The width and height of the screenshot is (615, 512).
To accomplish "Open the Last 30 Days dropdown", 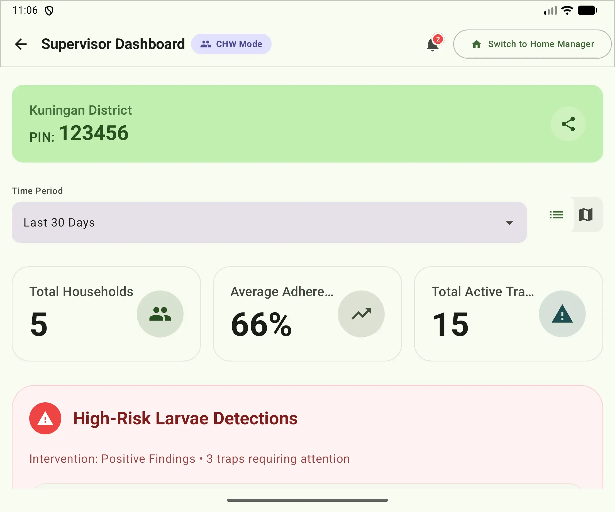I will point(269,223).
